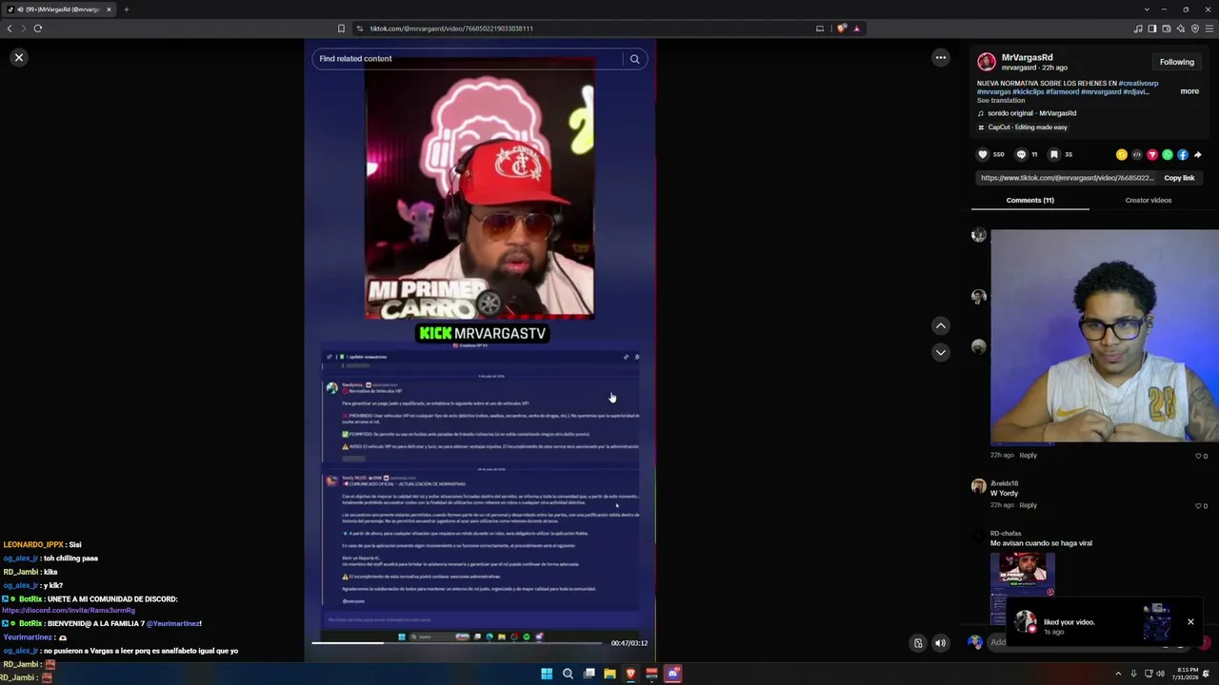Bookmark this page in address bar
The width and height of the screenshot is (1219, 685).
(341, 29)
